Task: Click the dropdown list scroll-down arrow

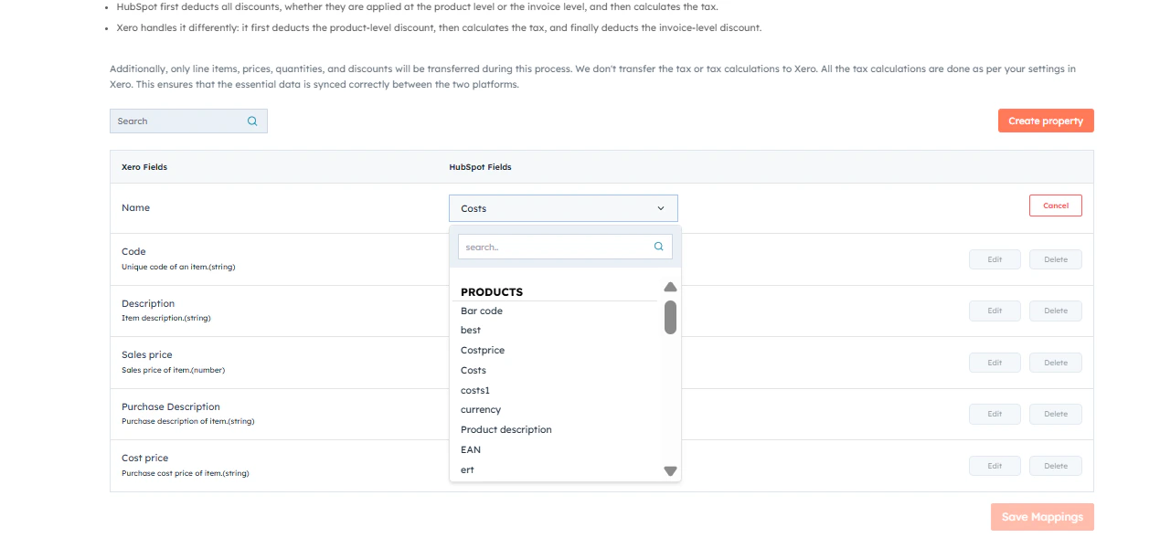Action: (x=670, y=471)
